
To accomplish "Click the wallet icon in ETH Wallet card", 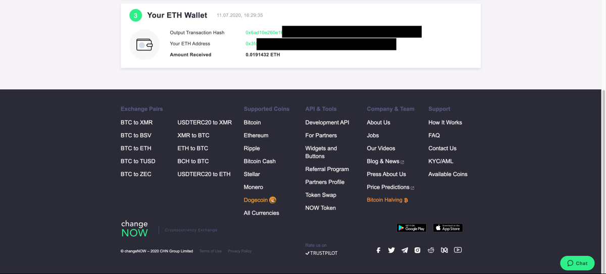I will coord(144,44).
